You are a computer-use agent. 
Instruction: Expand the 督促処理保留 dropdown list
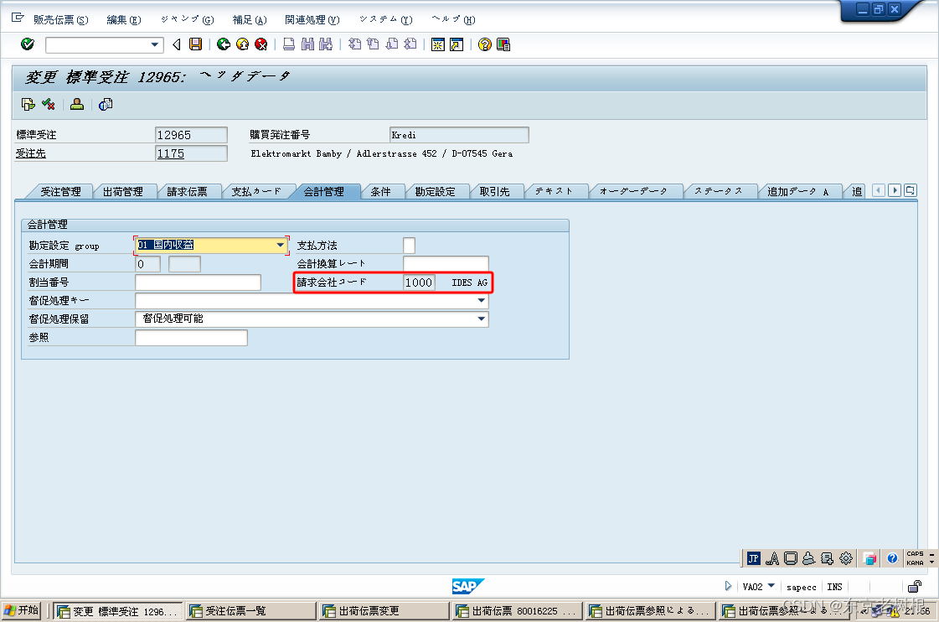tap(480, 319)
